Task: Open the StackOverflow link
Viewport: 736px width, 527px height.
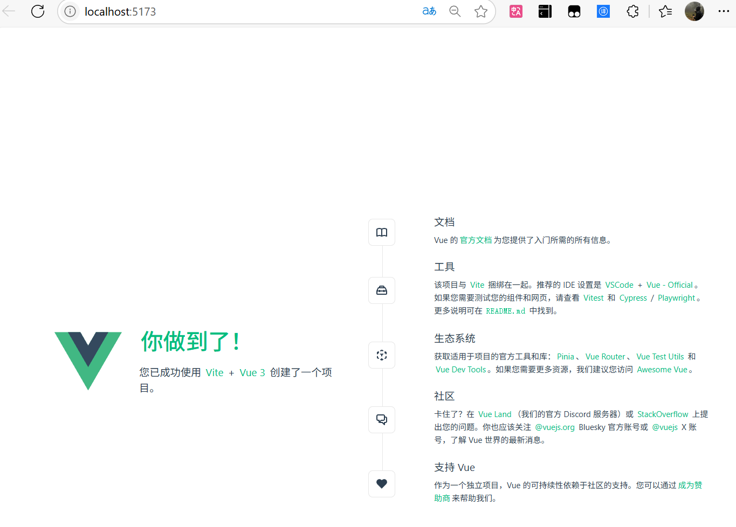Action: (663, 414)
